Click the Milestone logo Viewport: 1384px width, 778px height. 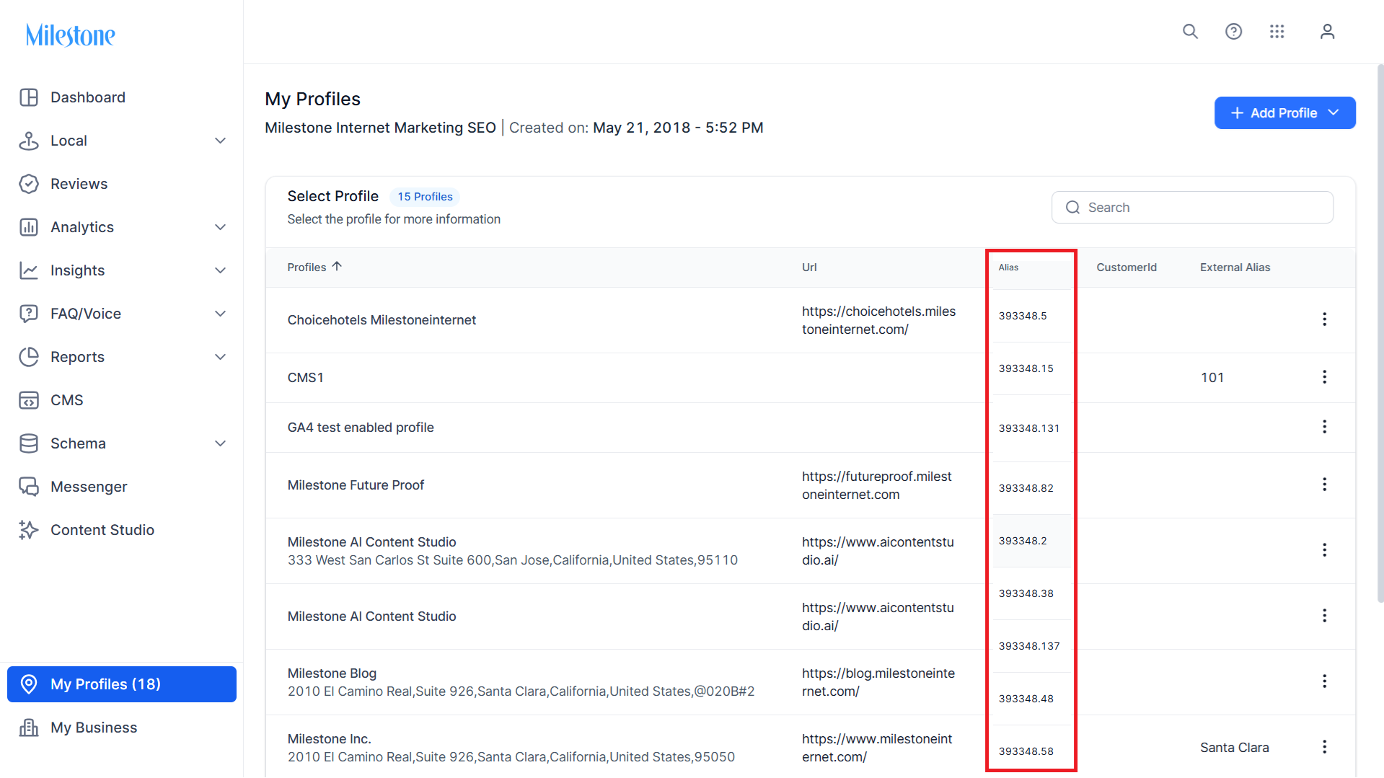tap(71, 35)
